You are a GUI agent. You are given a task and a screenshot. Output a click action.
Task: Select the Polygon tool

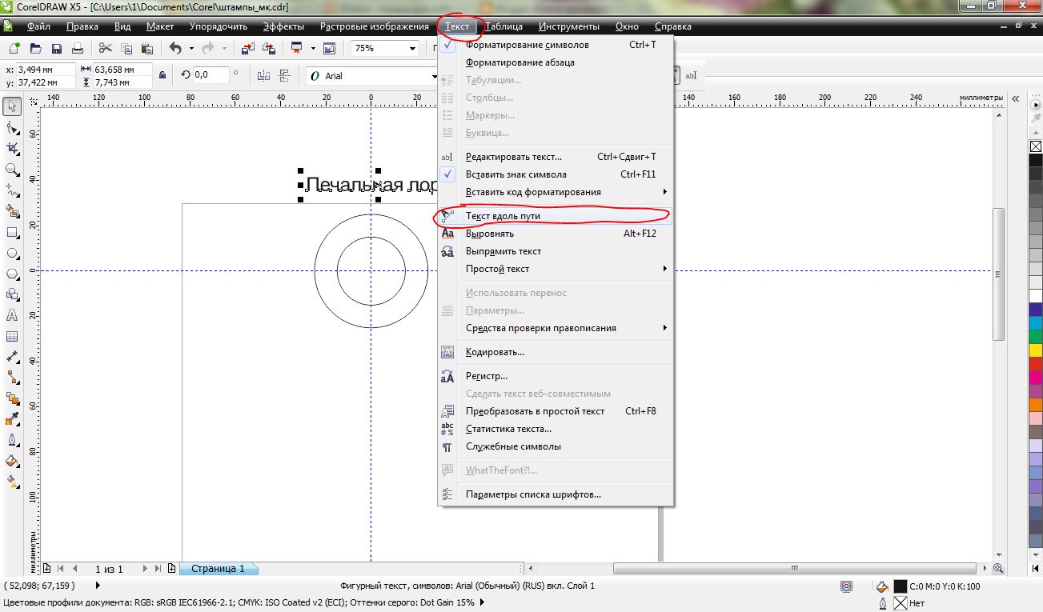[x=12, y=274]
